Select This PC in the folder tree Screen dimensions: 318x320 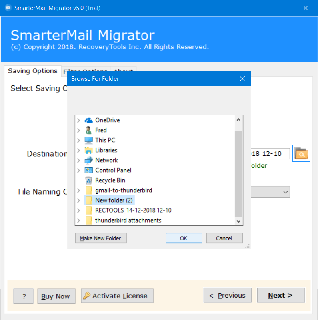coord(105,140)
